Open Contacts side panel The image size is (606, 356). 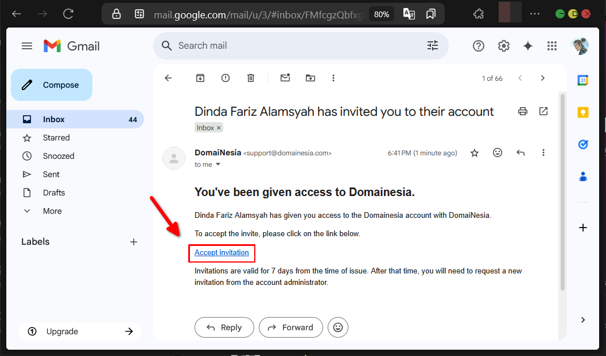click(x=583, y=177)
